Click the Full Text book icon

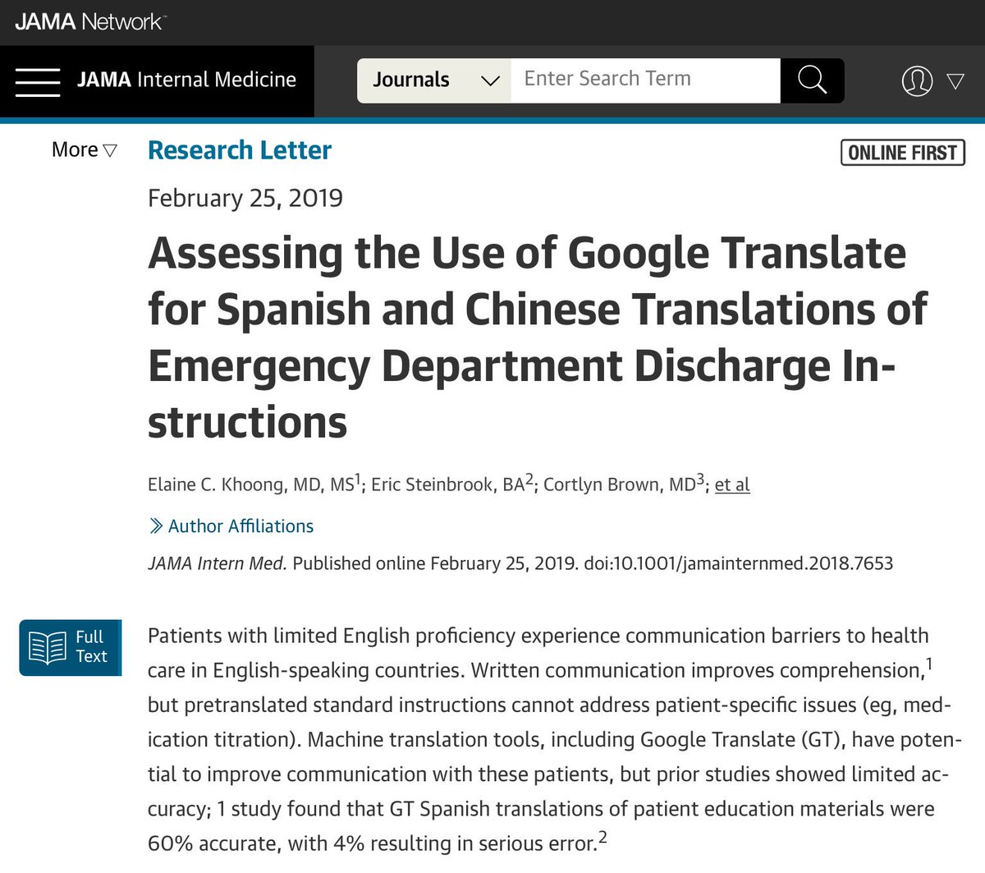[x=48, y=647]
